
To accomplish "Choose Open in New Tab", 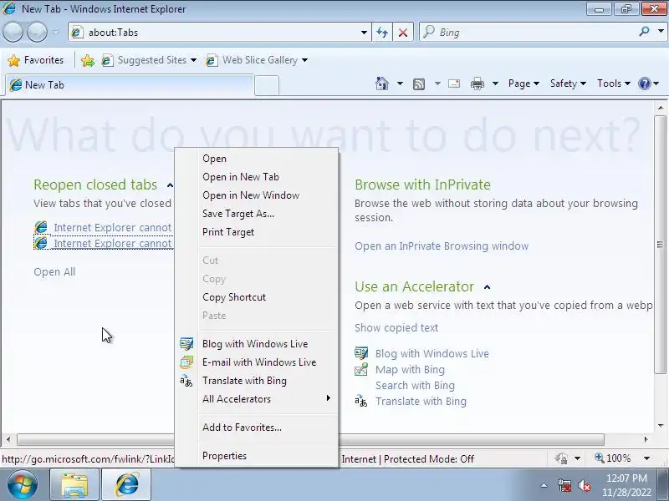I will (268, 177).
